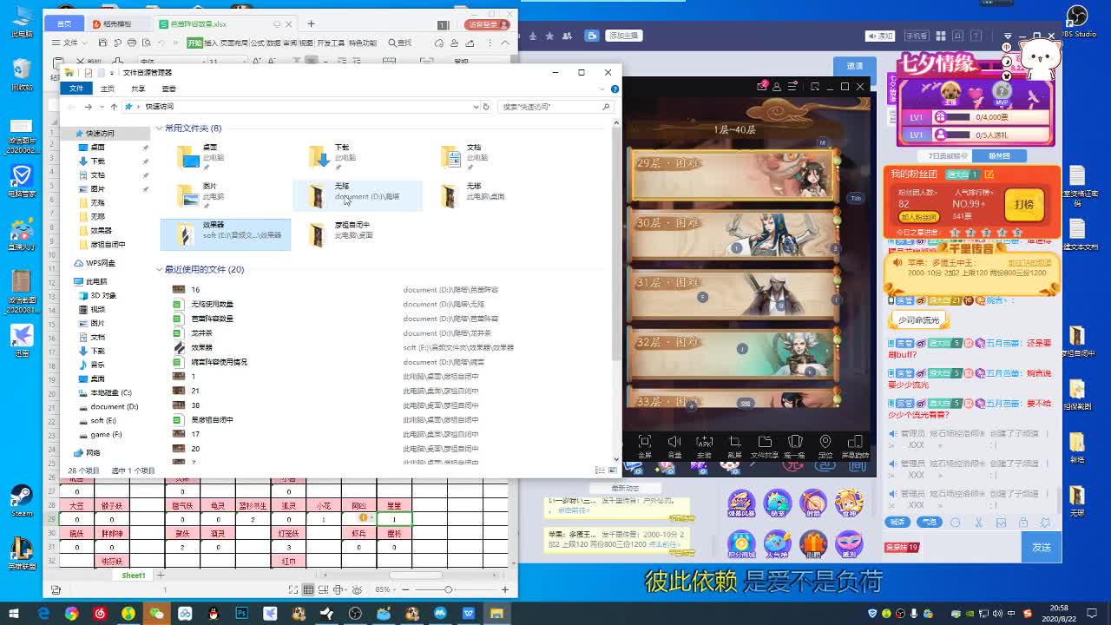Viewport: 1111px width, 625px height.
Task: Open Photoshop from the Windows taskbar
Action: click(x=241, y=614)
